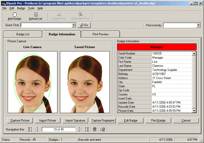204x143 pixels.
Task: Go to previous record arrow
Action: [x=36, y=129]
